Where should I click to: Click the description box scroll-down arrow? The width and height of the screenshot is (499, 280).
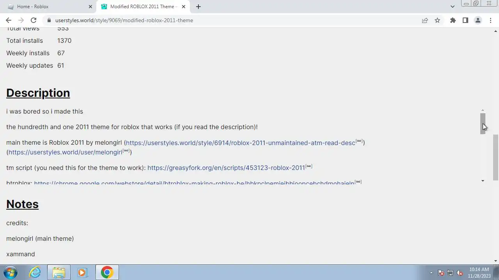(x=483, y=181)
